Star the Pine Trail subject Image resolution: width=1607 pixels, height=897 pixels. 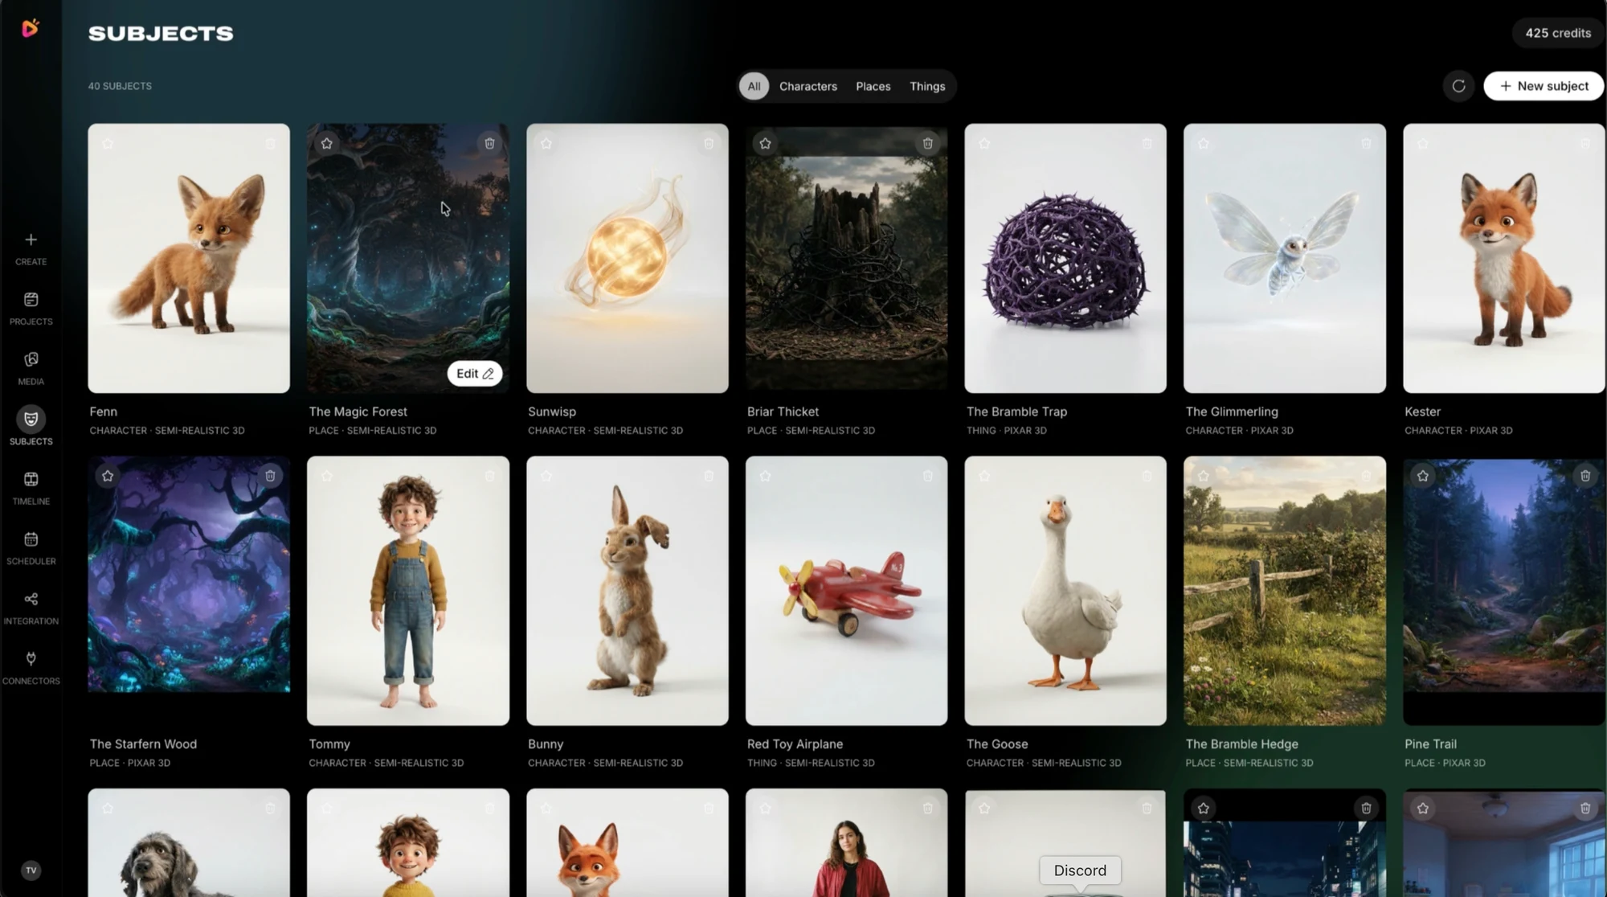click(1422, 476)
